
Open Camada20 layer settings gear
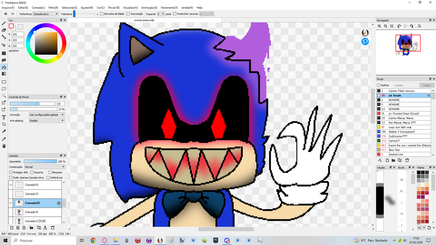[x=59, y=203]
